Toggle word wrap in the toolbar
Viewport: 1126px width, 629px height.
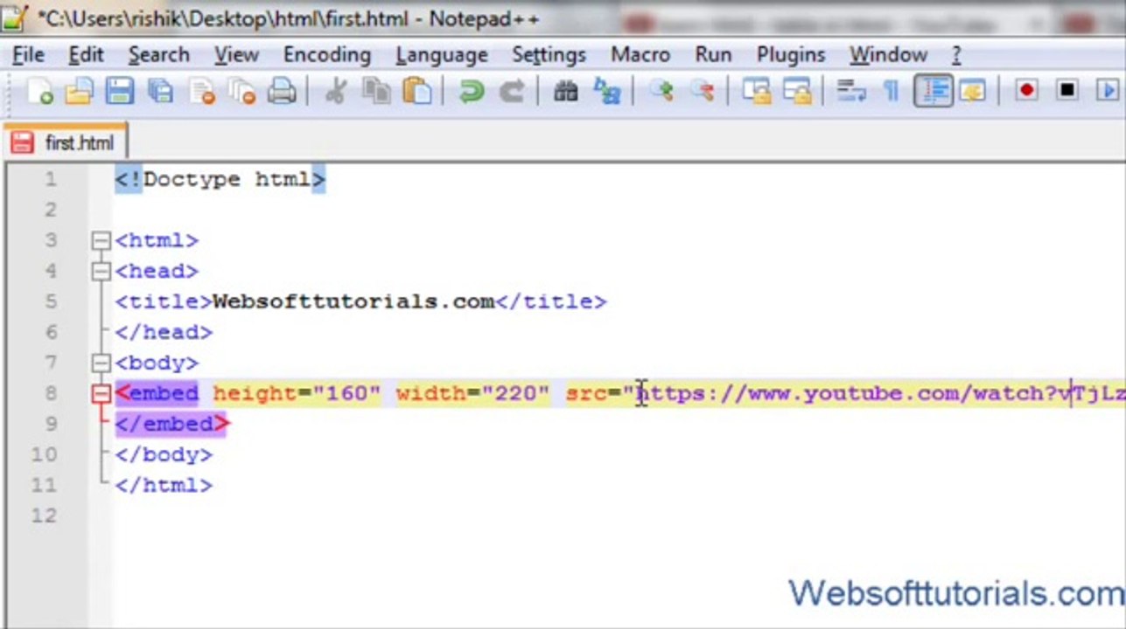pos(851,91)
